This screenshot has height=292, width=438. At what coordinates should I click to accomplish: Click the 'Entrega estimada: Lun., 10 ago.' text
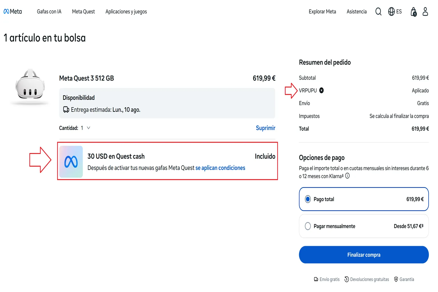pyautogui.click(x=106, y=110)
